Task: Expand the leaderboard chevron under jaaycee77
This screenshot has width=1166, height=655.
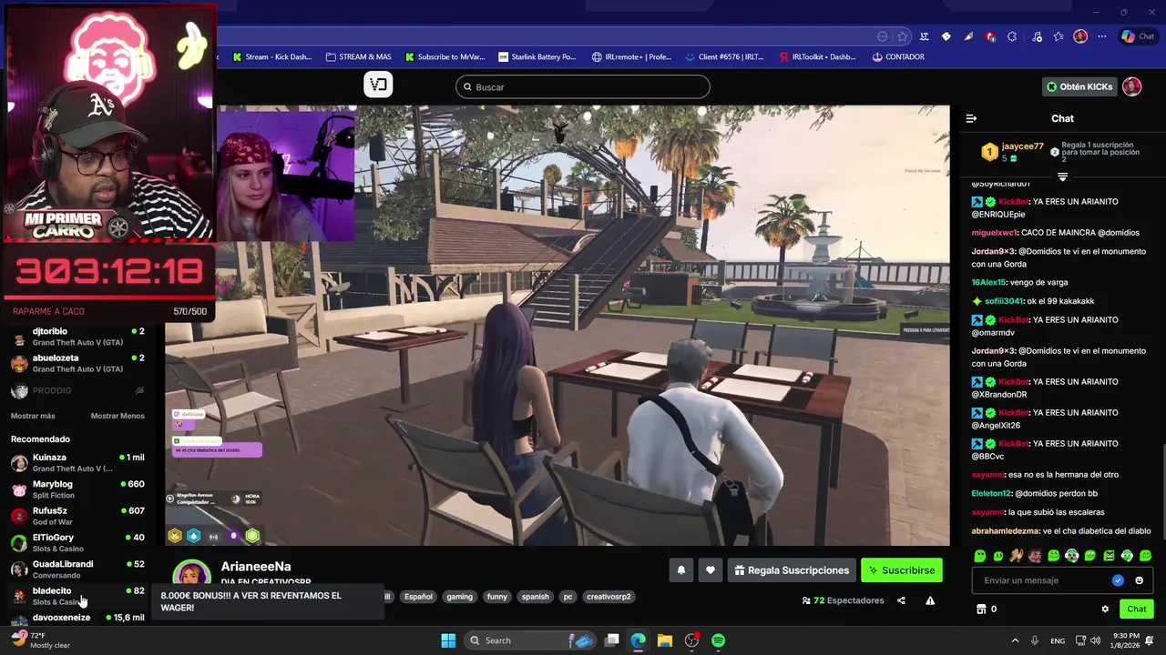Action: pos(1062,176)
